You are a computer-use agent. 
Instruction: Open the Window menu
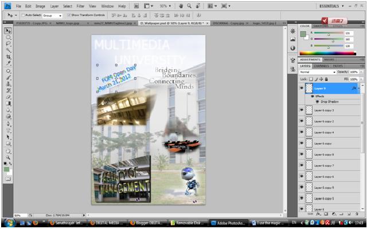pyautogui.click(x=107, y=6)
